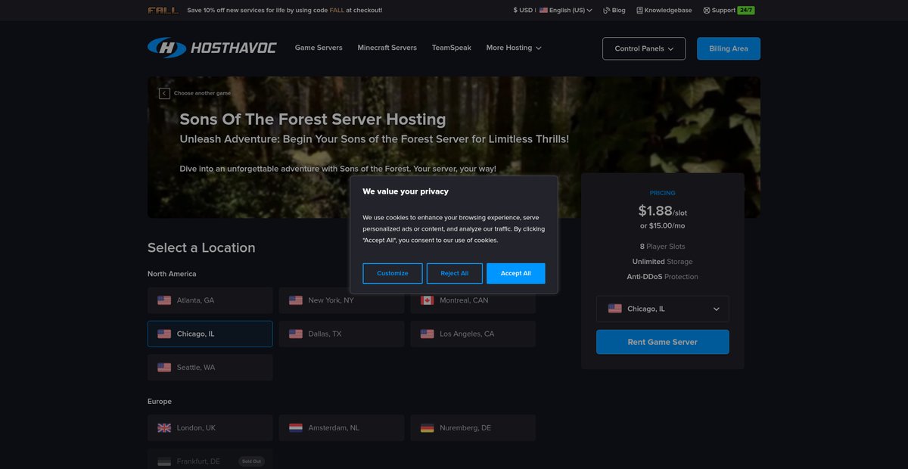Click the Knowledgebase book icon
This screenshot has height=469, width=908.
[x=639, y=11]
